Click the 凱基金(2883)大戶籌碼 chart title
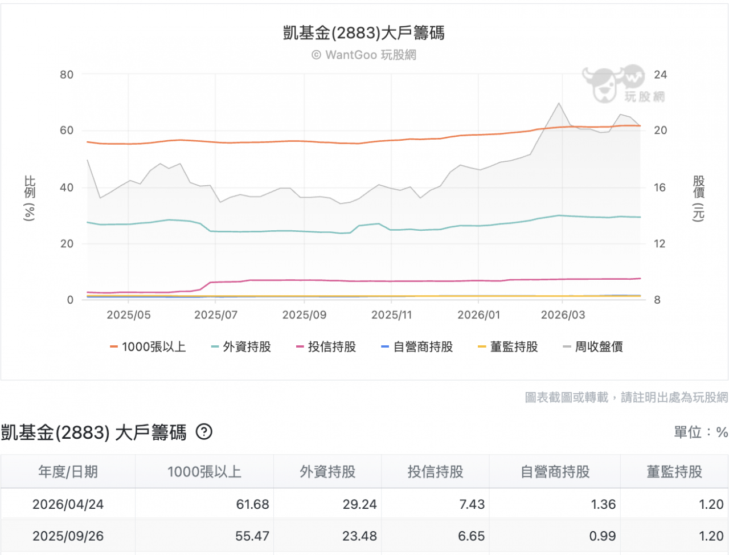729x555 pixels. click(364, 34)
